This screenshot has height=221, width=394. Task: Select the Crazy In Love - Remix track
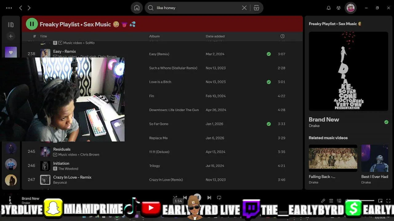pyautogui.click(x=72, y=177)
